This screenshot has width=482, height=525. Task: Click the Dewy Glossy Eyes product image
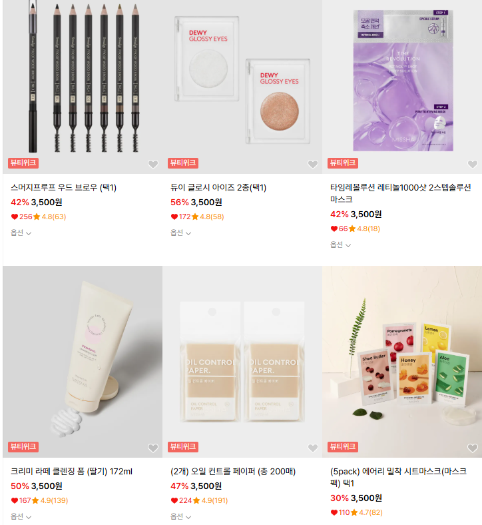[x=242, y=87]
